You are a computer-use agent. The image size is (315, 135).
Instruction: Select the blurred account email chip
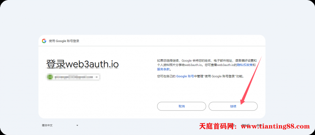[73, 77]
